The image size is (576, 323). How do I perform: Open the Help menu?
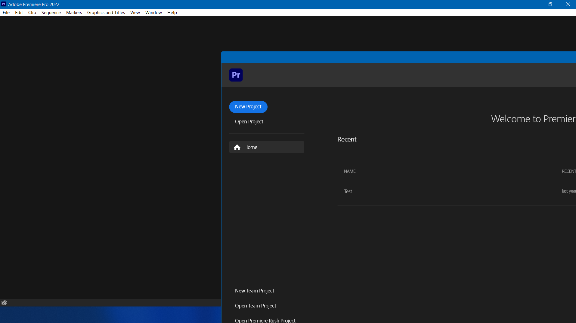[172, 12]
